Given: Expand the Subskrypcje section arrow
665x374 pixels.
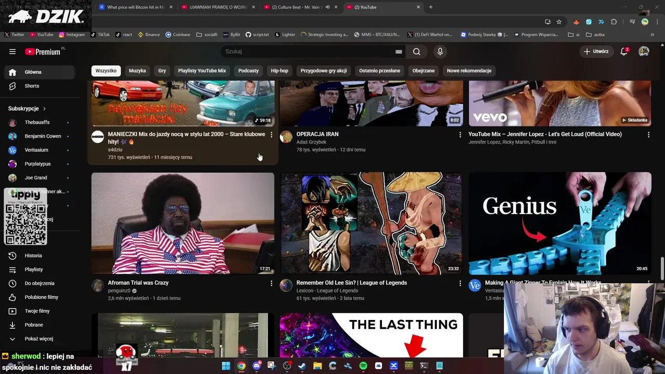Looking at the screenshot, I should [44, 109].
